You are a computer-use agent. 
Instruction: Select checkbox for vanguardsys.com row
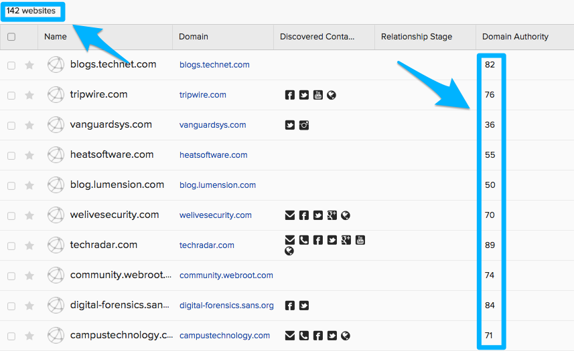coord(11,126)
